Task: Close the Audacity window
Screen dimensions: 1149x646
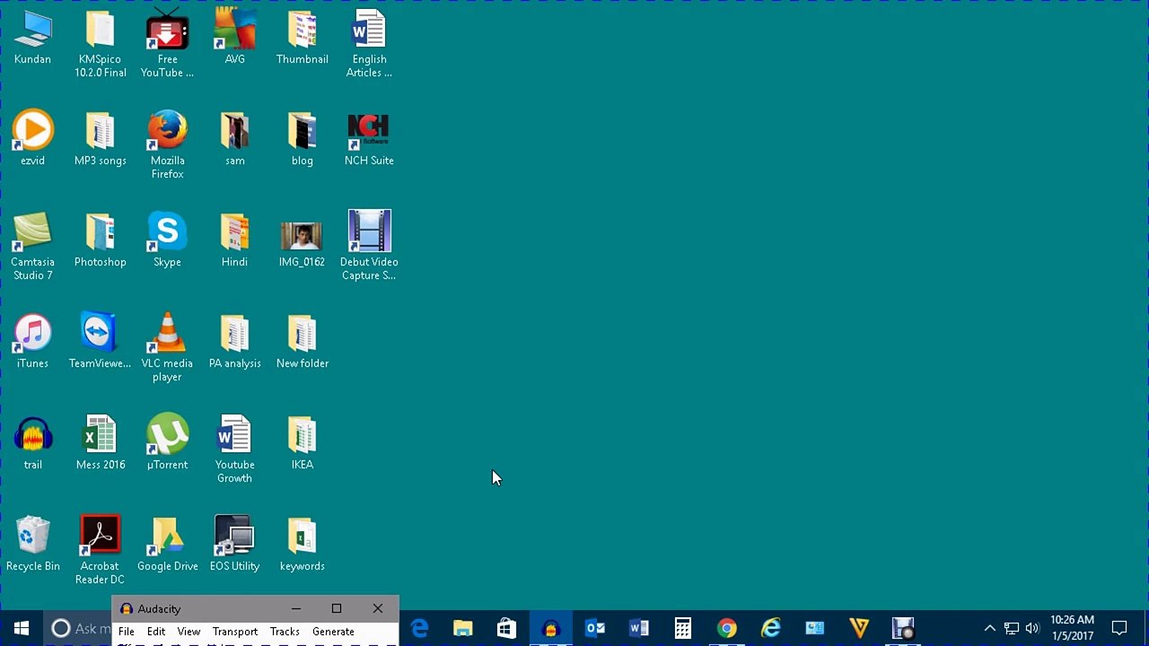Action: 378,608
